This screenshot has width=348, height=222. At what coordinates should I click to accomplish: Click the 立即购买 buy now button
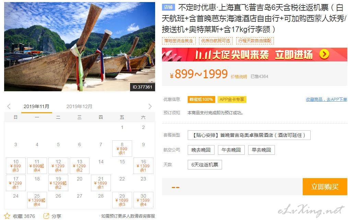click(x=325, y=187)
